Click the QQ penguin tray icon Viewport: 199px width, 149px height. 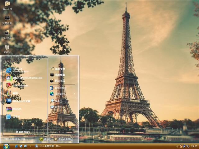181,146
